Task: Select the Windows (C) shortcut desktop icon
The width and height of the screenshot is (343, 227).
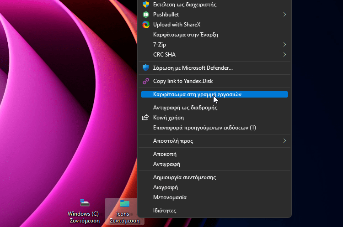Action: (85, 203)
